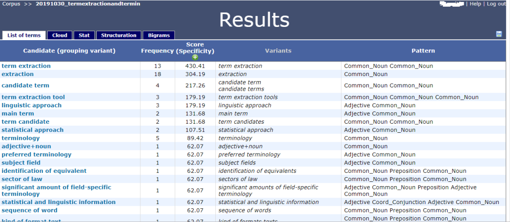Click variant 'term candidates'

click(241, 121)
